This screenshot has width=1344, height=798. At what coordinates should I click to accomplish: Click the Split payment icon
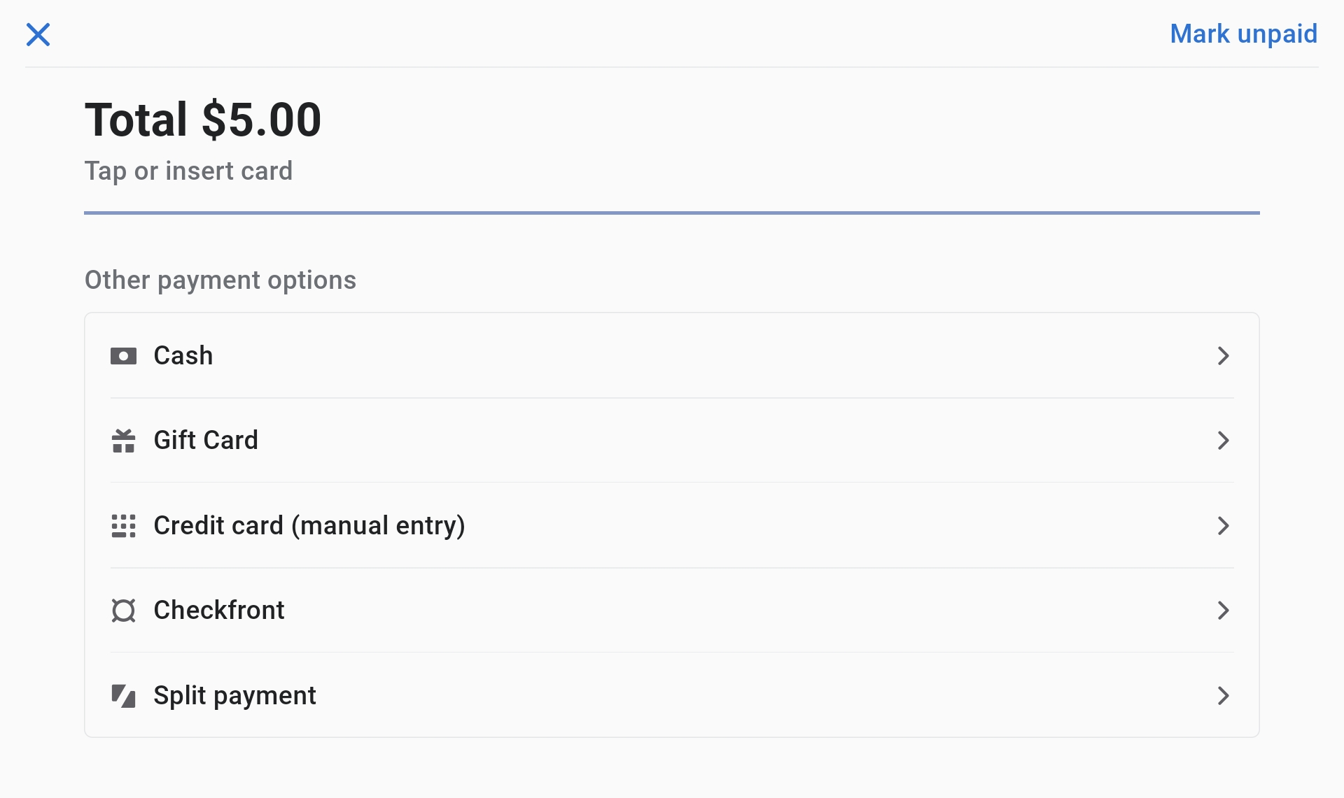(x=123, y=696)
